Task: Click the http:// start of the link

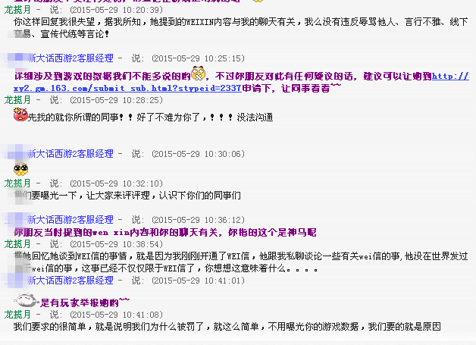Action: [x=450, y=76]
